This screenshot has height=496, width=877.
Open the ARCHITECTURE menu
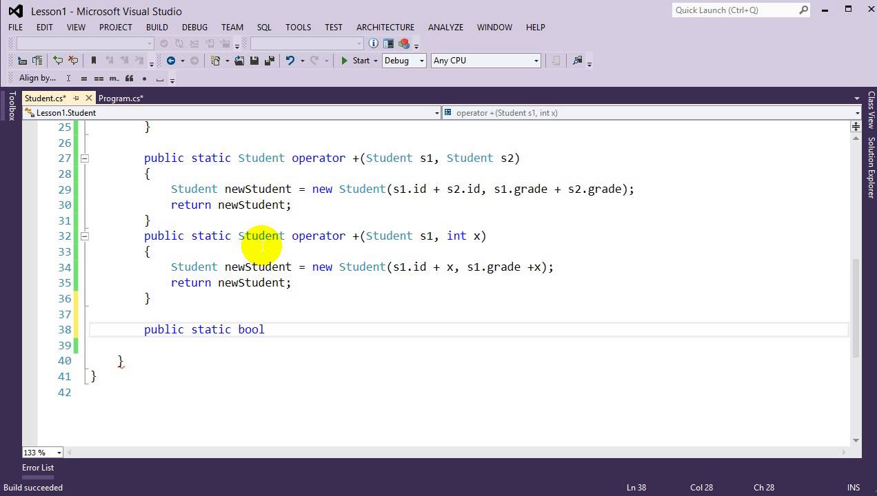click(385, 27)
